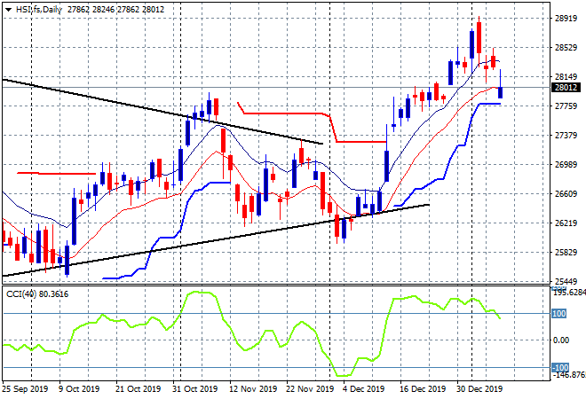Click the CCI 0.00 axis label
586x399 pixels.
561,340
